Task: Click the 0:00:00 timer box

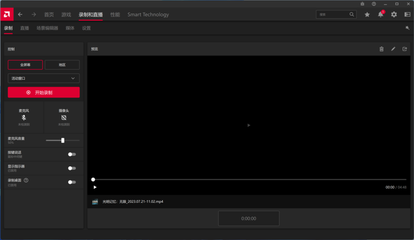Action: click(249, 218)
